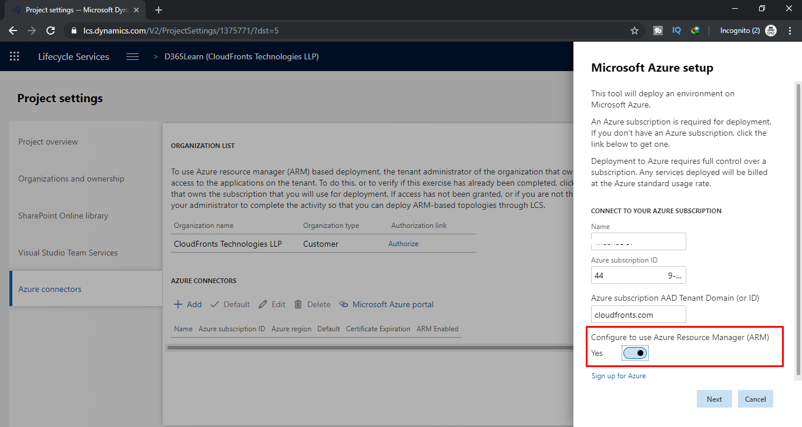Open the Microsoft Azure portal link
The height and width of the screenshot is (427, 802).
[386, 304]
